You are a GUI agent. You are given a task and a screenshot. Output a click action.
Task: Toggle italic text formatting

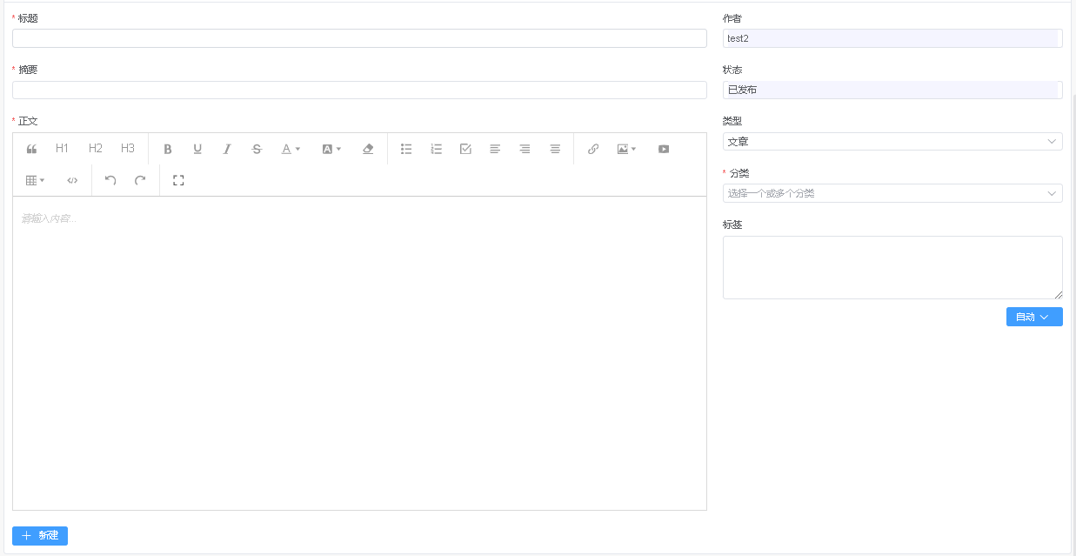pyautogui.click(x=226, y=148)
